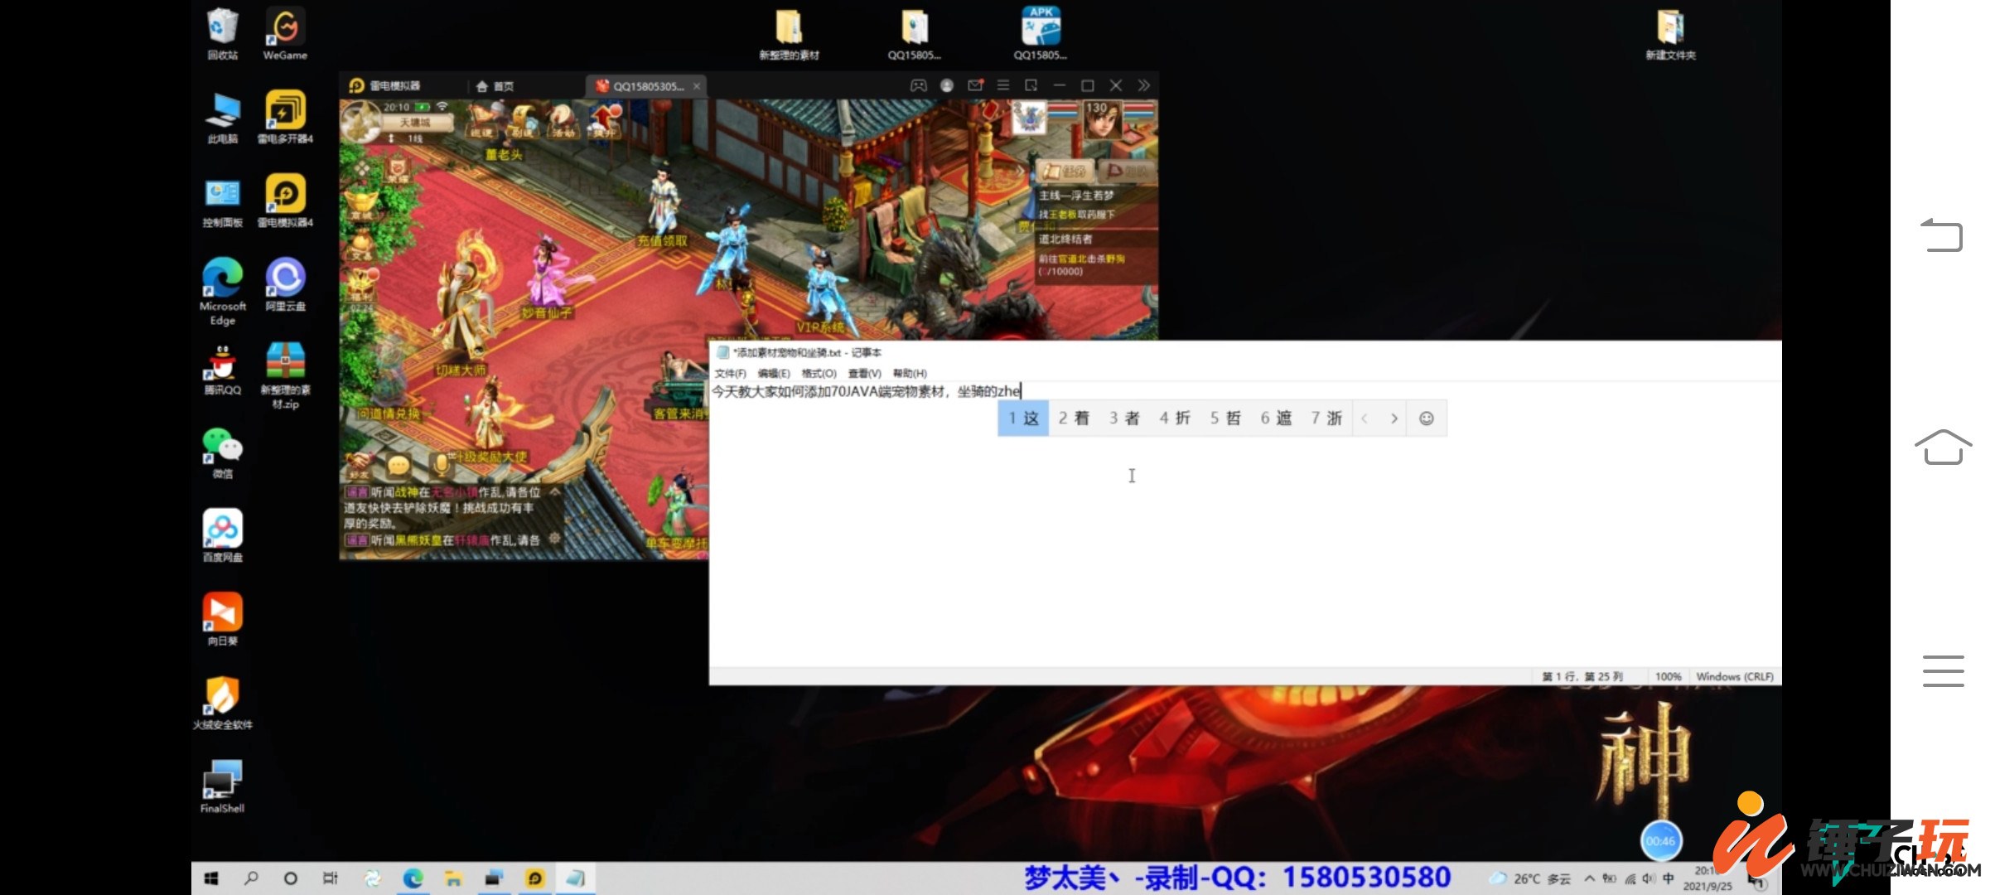Open the emulator mail notification icon
Screen dimensions: 1995x895
[975, 85]
